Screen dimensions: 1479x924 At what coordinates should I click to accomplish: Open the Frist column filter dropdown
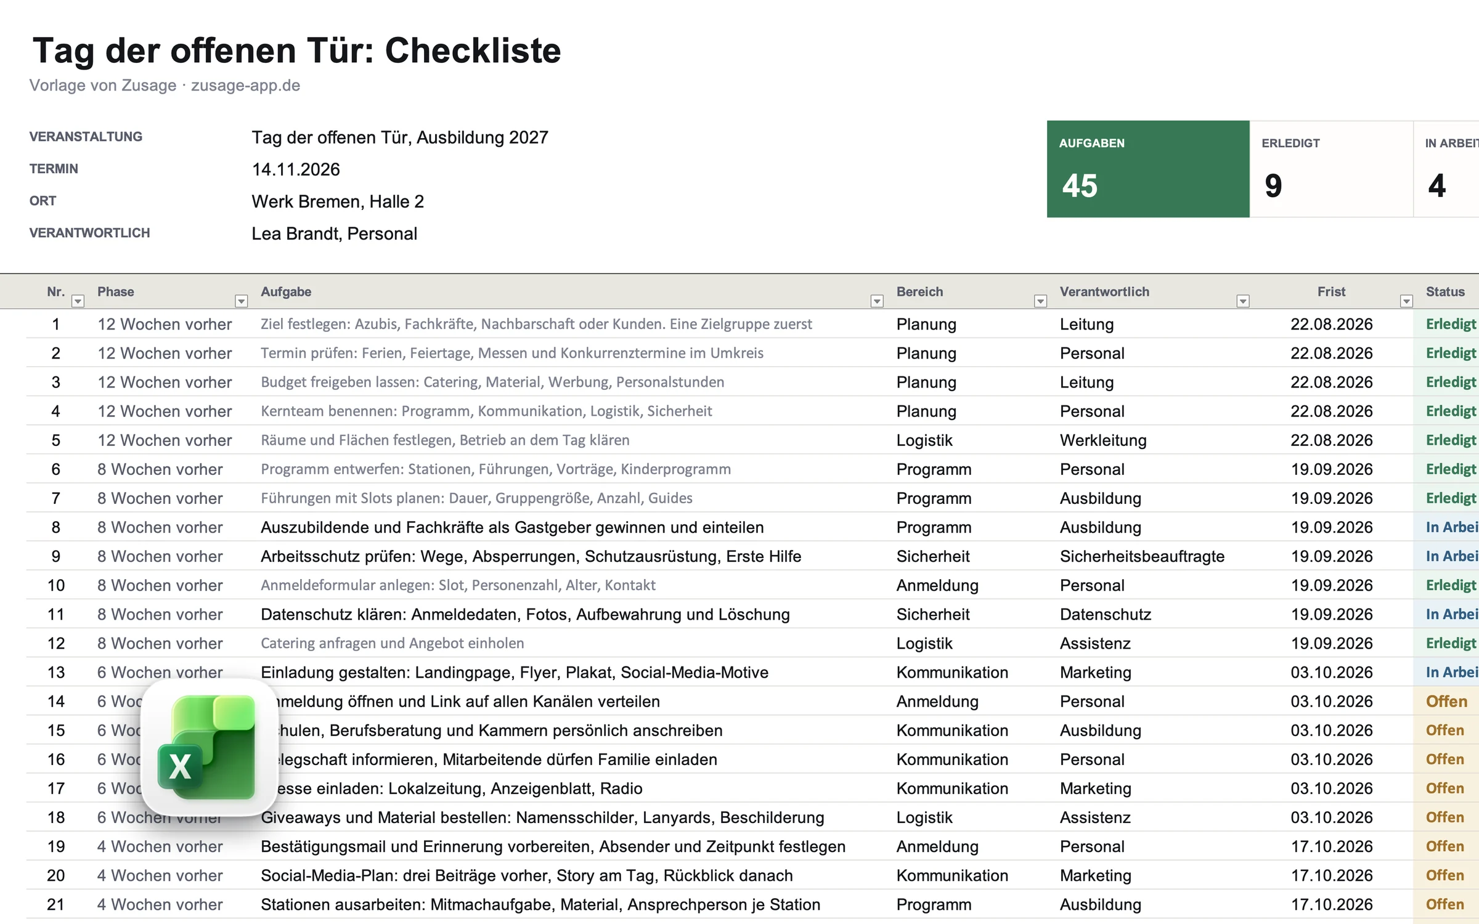[1406, 301]
